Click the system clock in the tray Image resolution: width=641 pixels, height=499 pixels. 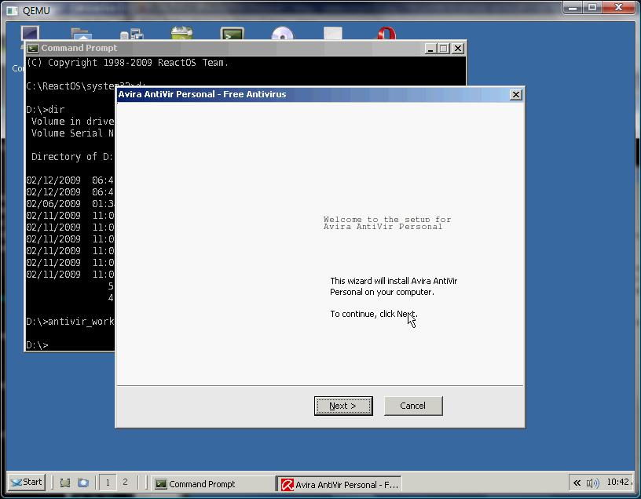(x=617, y=483)
